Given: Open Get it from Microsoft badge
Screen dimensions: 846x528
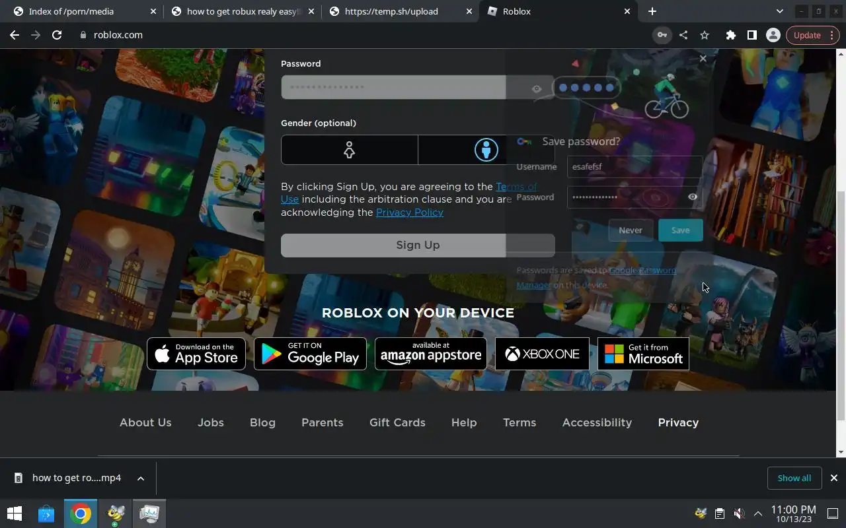Looking at the screenshot, I should tap(643, 354).
